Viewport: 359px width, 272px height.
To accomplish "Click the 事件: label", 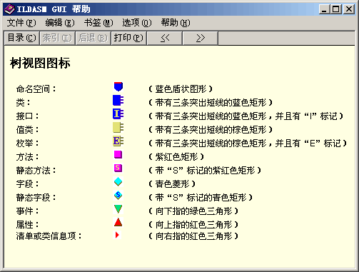I will [27, 211].
